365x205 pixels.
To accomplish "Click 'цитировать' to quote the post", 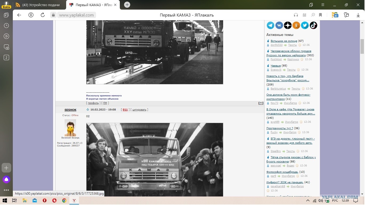I will coord(139,110).
